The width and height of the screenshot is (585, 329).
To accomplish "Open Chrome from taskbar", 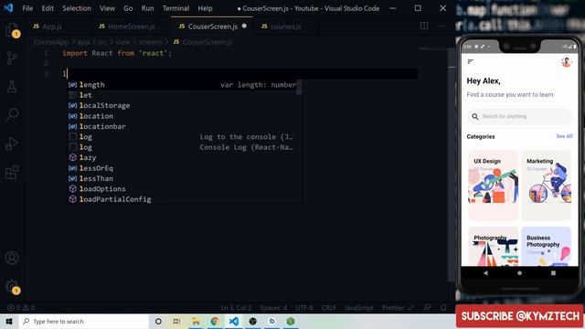I will tap(215, 321).
